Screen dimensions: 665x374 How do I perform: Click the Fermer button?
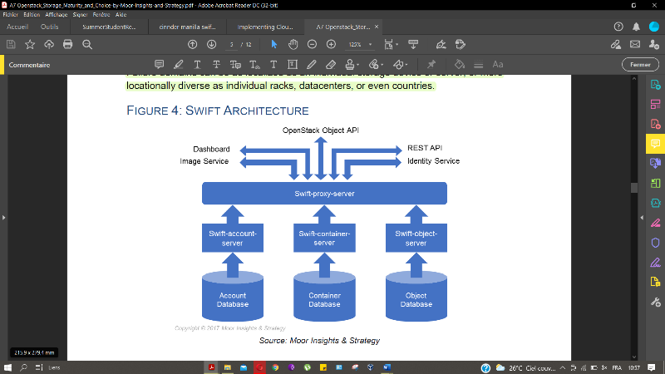640,64
